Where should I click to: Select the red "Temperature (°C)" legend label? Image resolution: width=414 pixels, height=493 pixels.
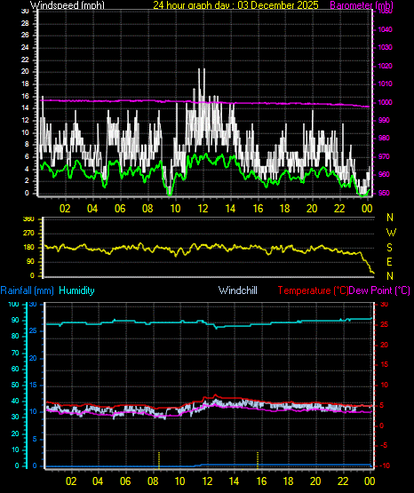pyautogui.click(x=313, y=290)
